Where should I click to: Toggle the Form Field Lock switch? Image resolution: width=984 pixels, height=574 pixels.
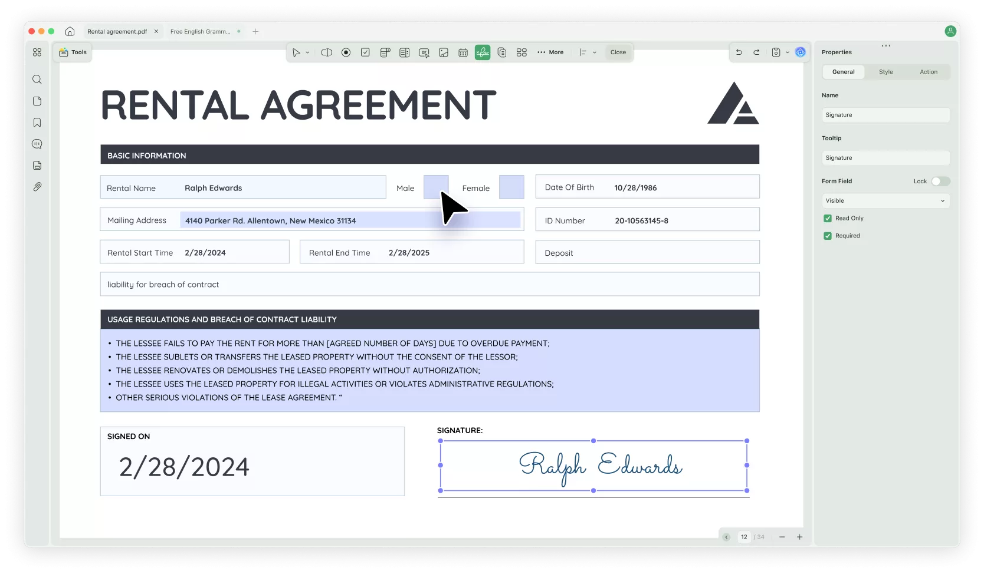[940, 181]
